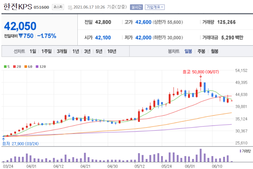This screenshot has width=253, height=169.
Task: Click the stock code 051600
Action: (x=41, y=7)
